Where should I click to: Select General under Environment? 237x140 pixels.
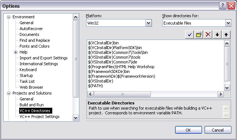(26, 23)
